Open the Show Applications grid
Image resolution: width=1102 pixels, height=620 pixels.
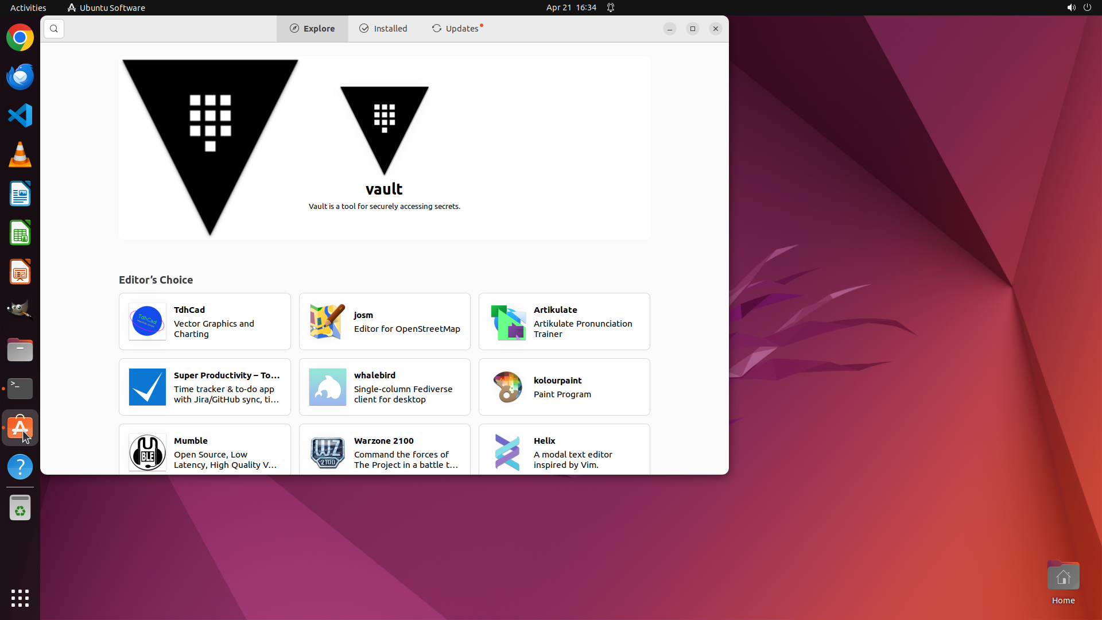coord(20,598)
